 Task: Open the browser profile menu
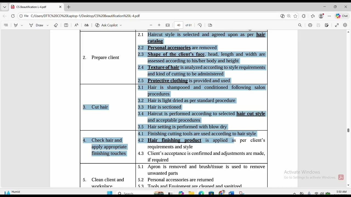pos(321,16)
